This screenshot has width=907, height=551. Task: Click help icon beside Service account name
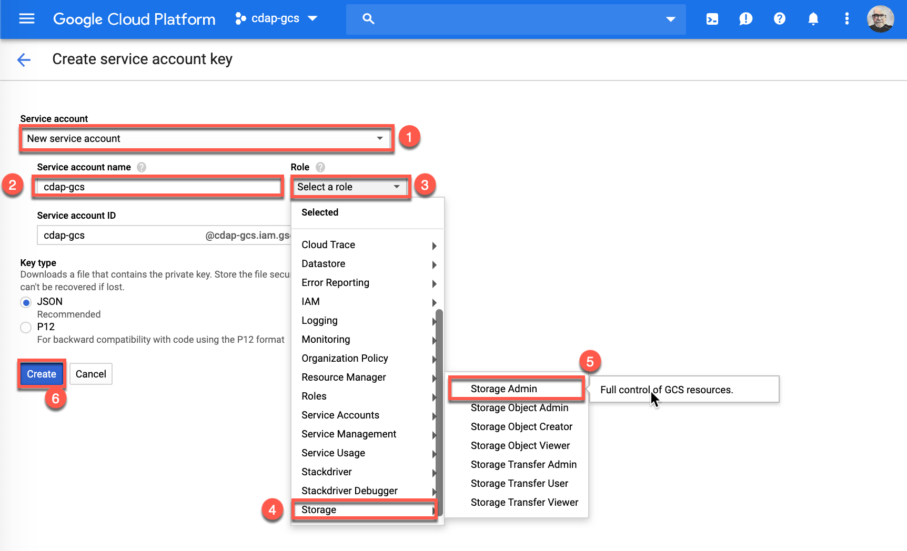tap(141, 167)
